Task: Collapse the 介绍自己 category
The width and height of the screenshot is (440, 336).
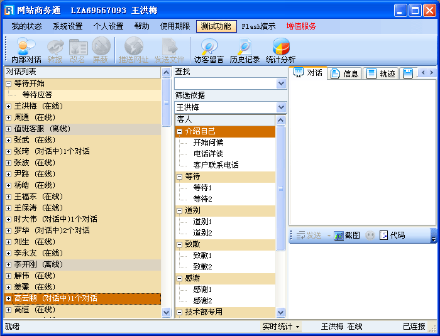Action: (x=180, y=131)
